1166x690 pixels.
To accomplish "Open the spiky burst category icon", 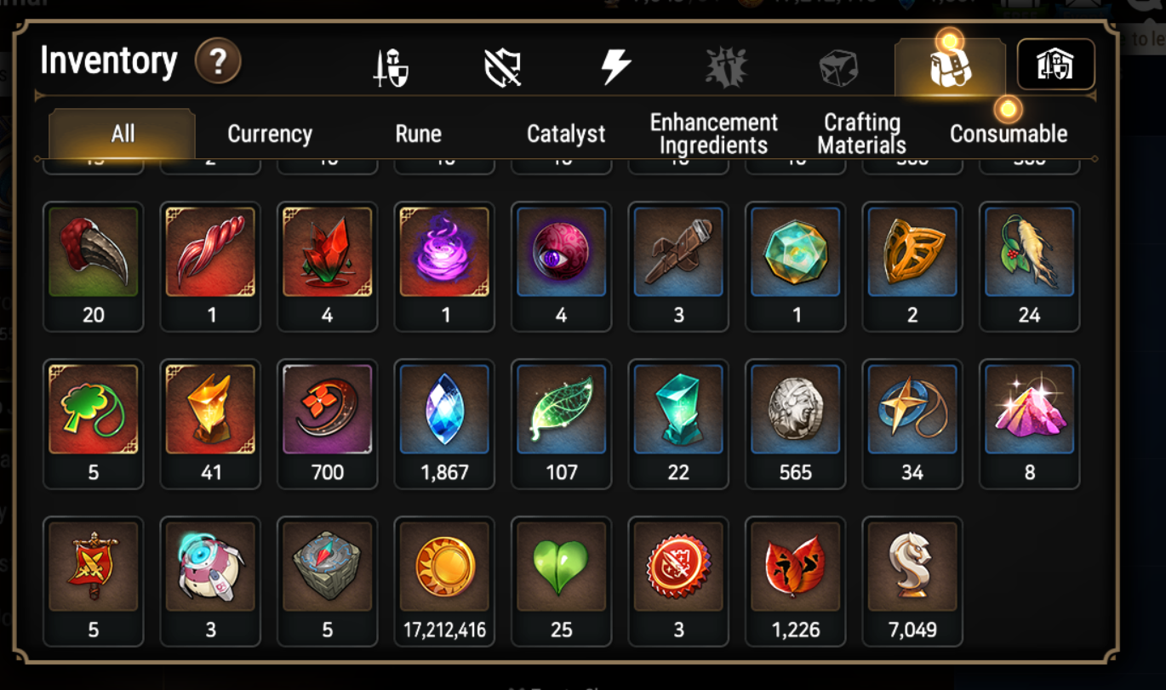I will (x=726, y=67).
